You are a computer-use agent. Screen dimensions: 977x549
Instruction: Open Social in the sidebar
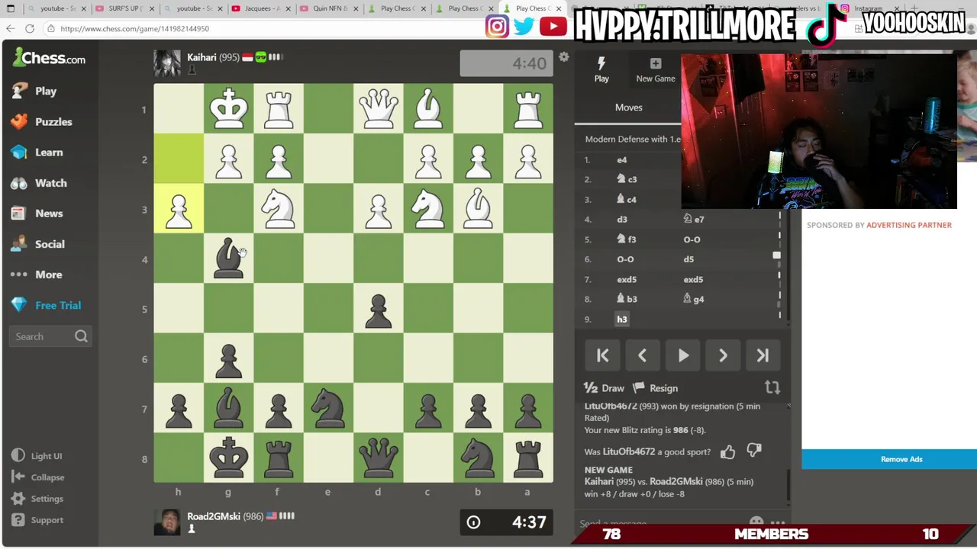click(38, 244)
